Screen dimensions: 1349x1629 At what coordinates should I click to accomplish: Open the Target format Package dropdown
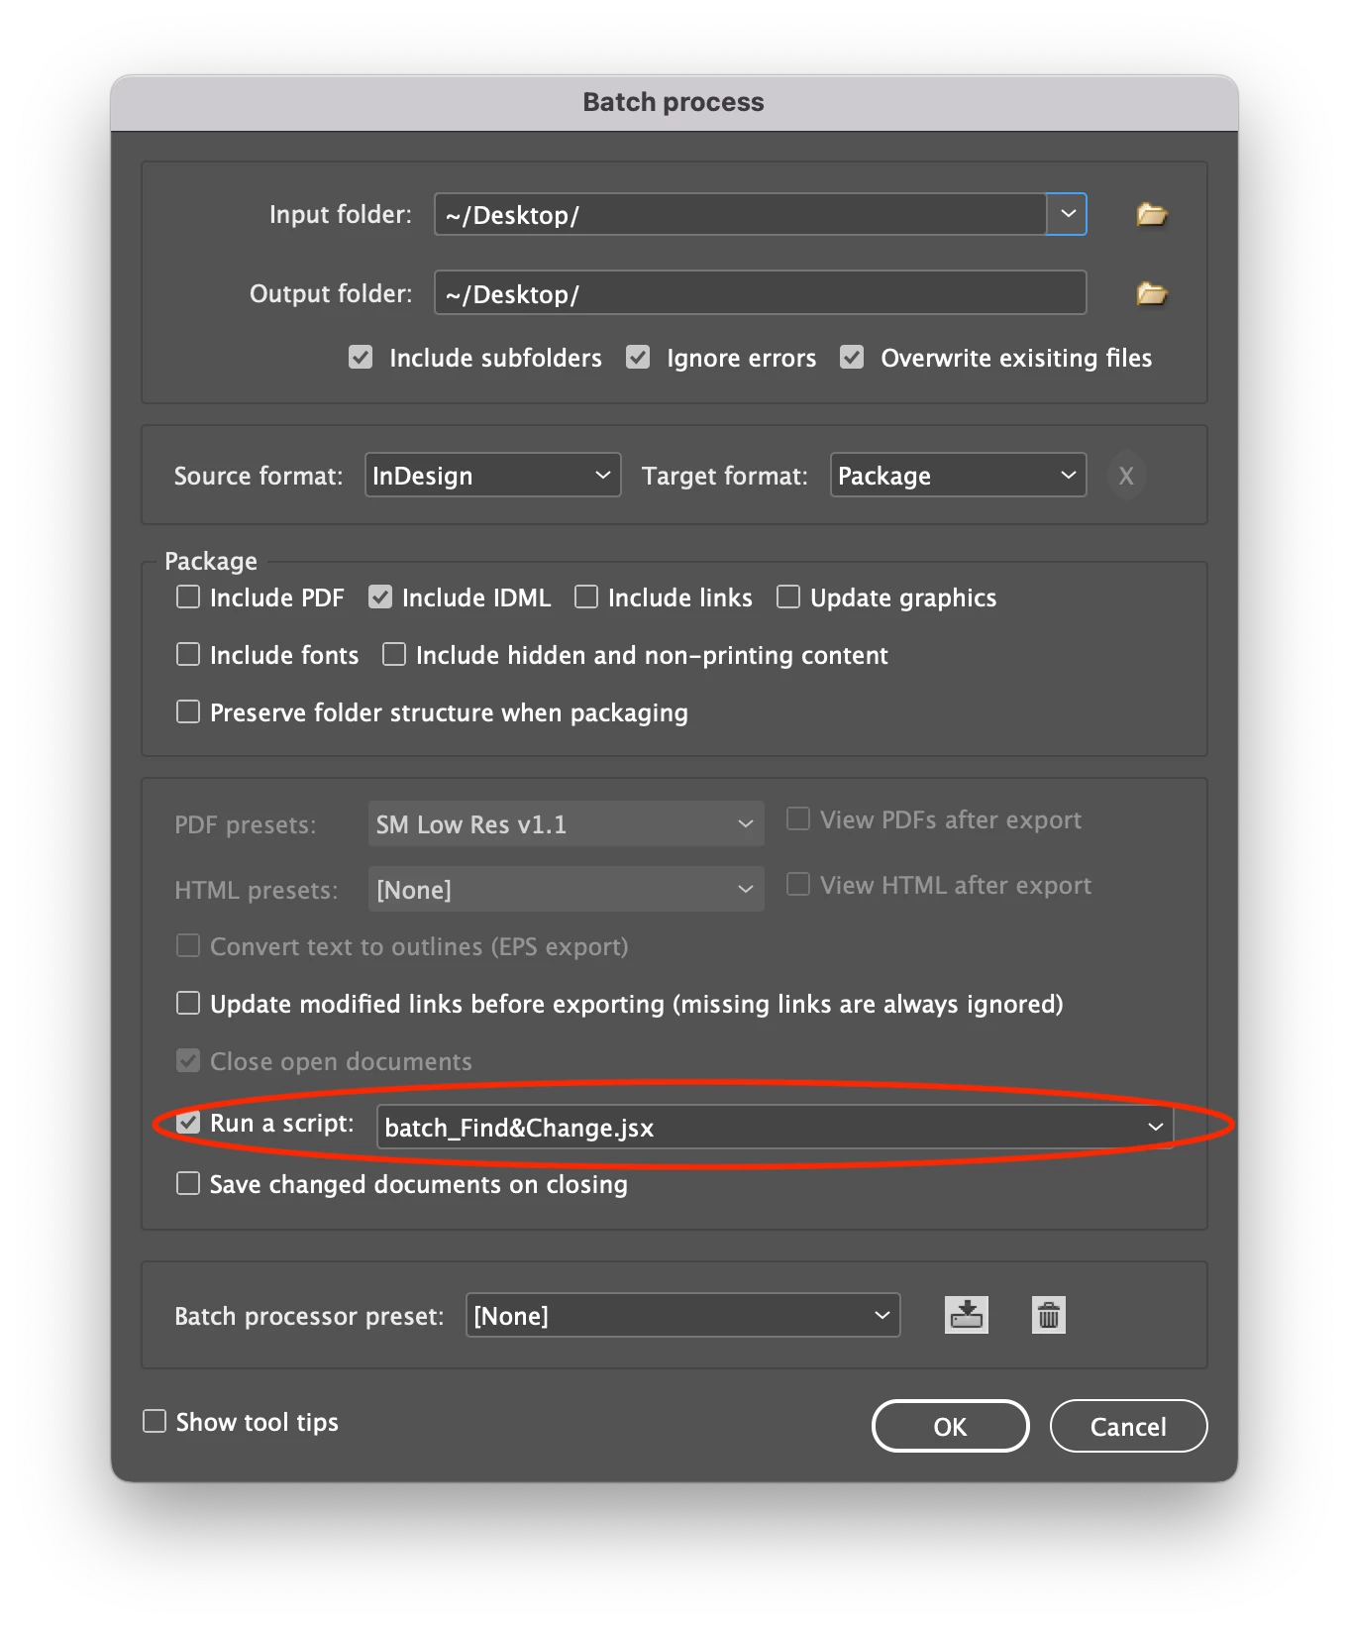tap(958, 476)
